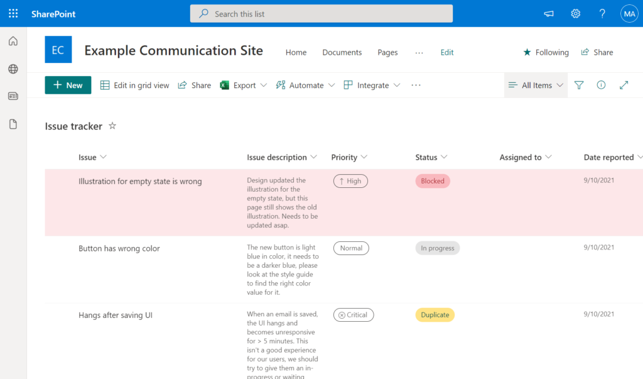
Task: Click the Critical priority pill
Action: 353,315
